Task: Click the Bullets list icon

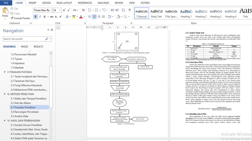Action: [x=90, y=10]
